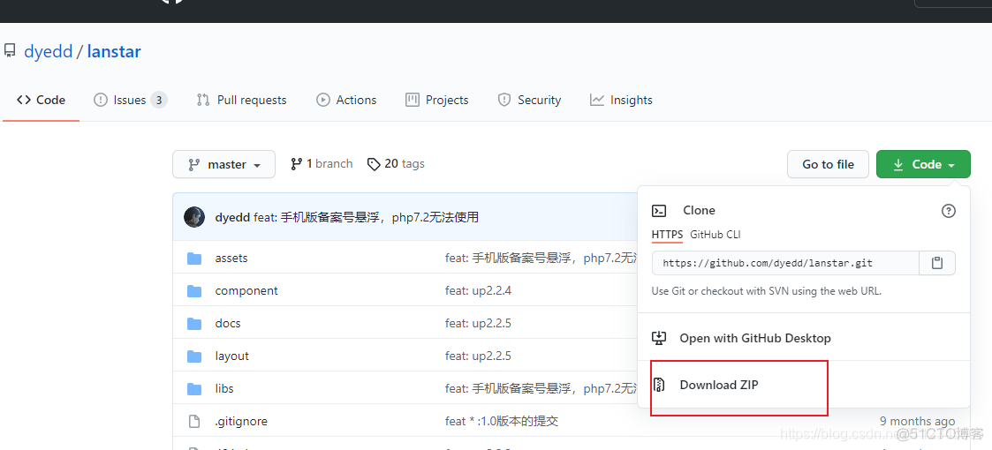Image resolution: width=992 pixels, height=450 pixels.
Task: Open the component folder
Action: [x=246, y=290]
